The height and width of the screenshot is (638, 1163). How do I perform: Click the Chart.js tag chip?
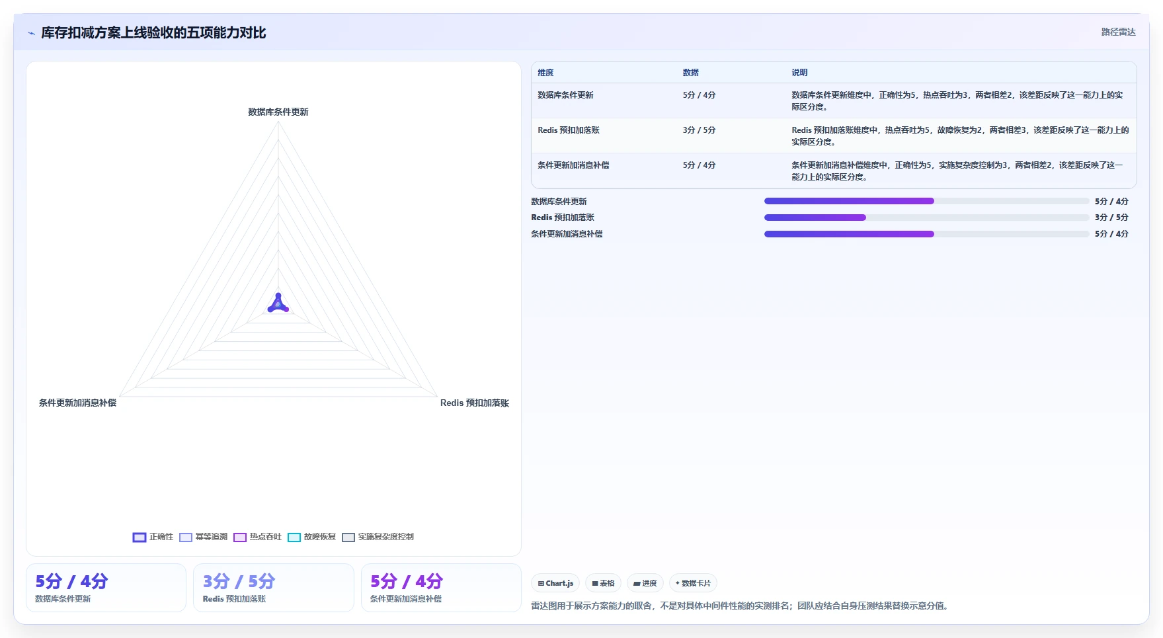click(x=555, y=583)
